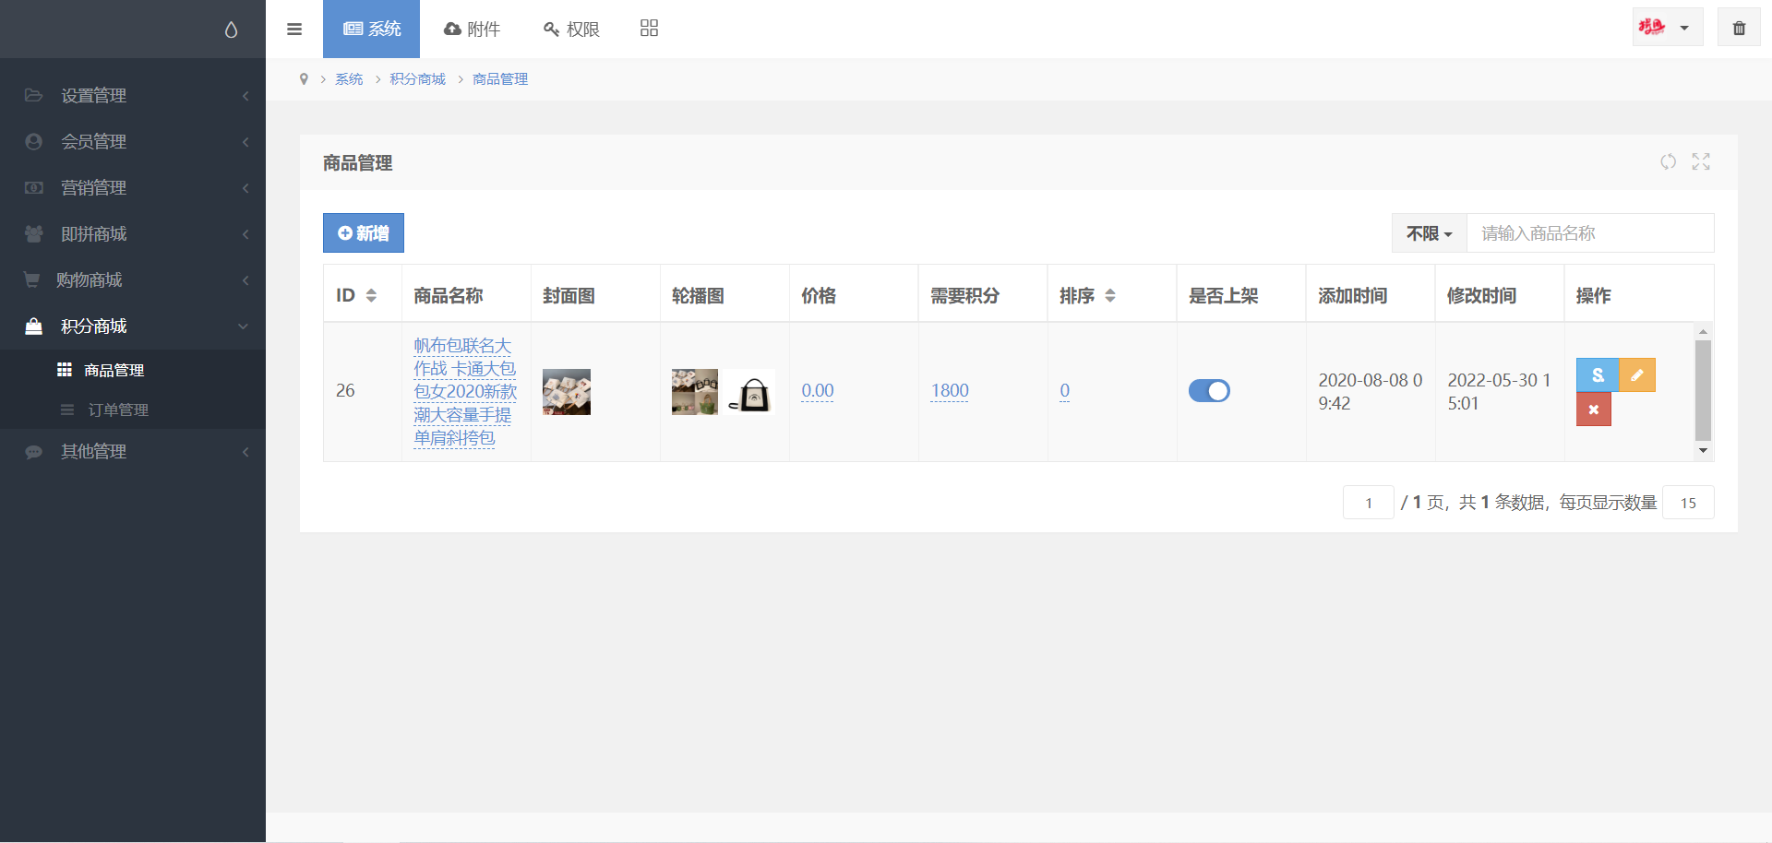Refresh the 商品管理 panel
Viewport: 1772px width, 843px height.
click(1668, 162)
